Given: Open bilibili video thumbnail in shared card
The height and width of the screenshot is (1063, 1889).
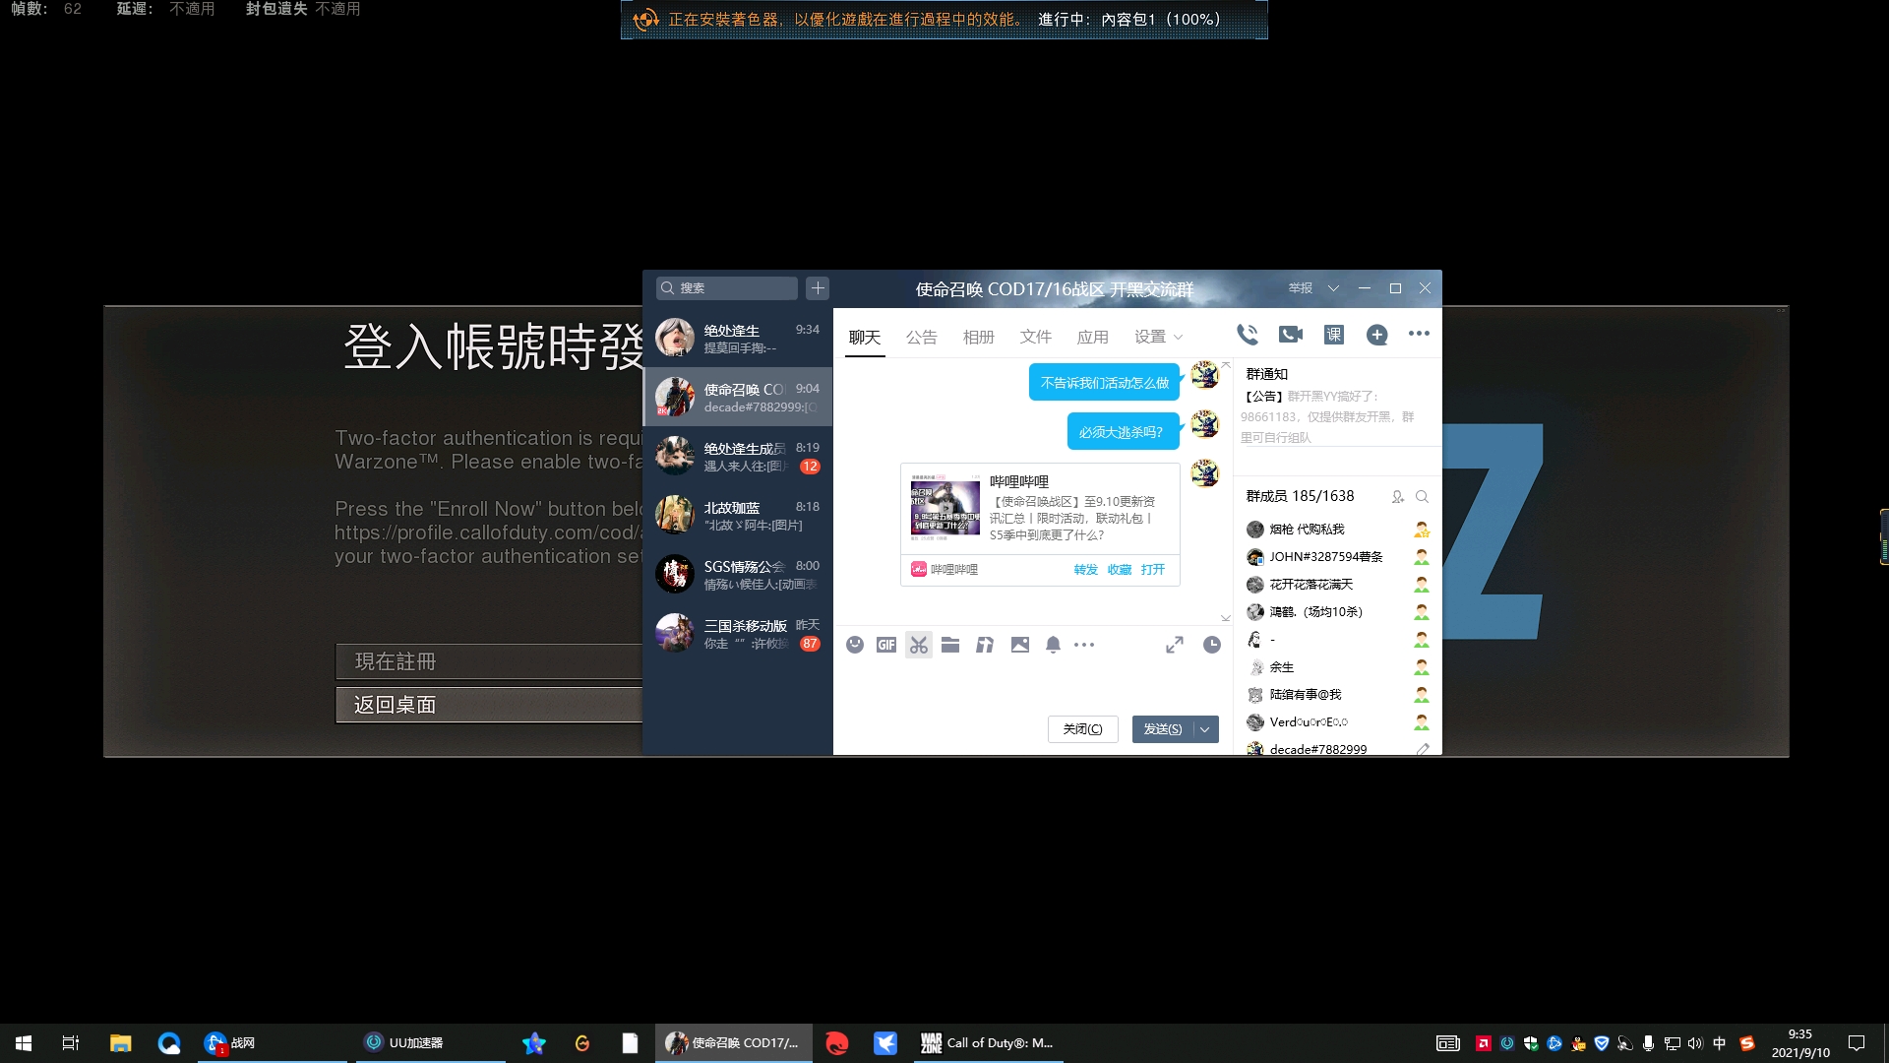Looking at the screenshot, I should pyautogui.click(x=944, y=507).
